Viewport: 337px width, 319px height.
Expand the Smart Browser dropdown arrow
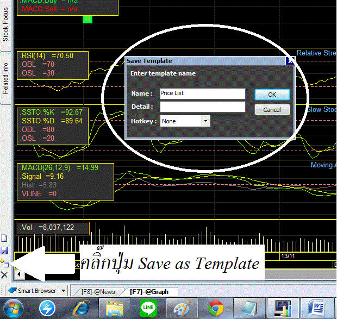point(63,291)
